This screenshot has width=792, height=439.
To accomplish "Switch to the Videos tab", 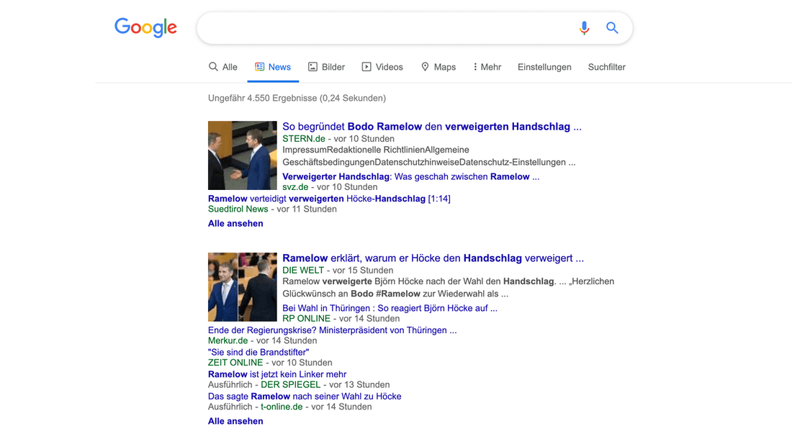I will point(382,67).
